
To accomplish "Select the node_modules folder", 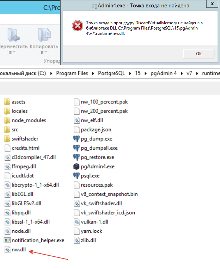I will [29, 120].
